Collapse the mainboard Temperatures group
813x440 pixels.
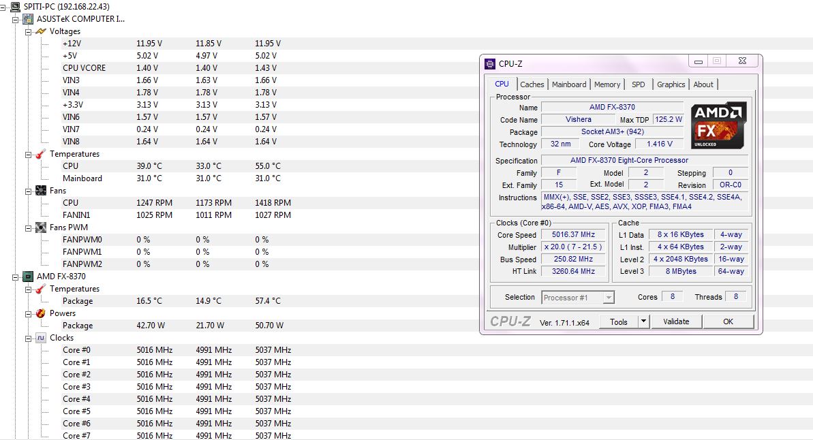click(29, 155)
